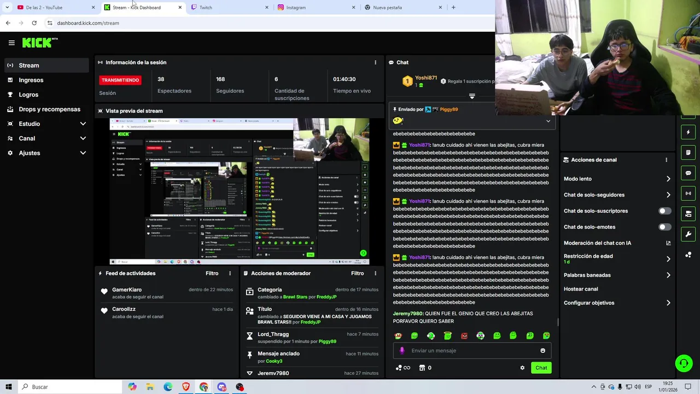
Task: Click the pinned message pin icon in chat
Action: (x=394, y=109)
